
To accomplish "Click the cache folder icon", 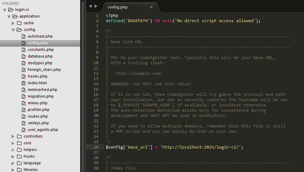I will [19, 23].
